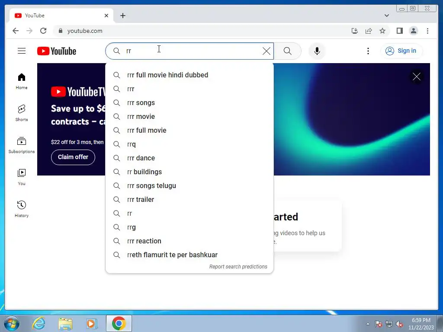This screenshot has height=332, width=443.
Task: Click the Chrome taskbar button
Action: point(119,323)
